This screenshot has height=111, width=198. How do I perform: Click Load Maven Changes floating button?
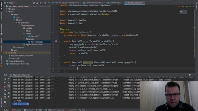point(182,12)
